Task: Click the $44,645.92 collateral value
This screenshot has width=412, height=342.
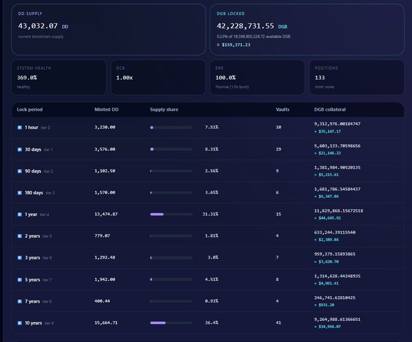Action: pos(330,218)
